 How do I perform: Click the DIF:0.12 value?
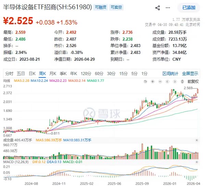pyautogui.click(x=39, y=162)
